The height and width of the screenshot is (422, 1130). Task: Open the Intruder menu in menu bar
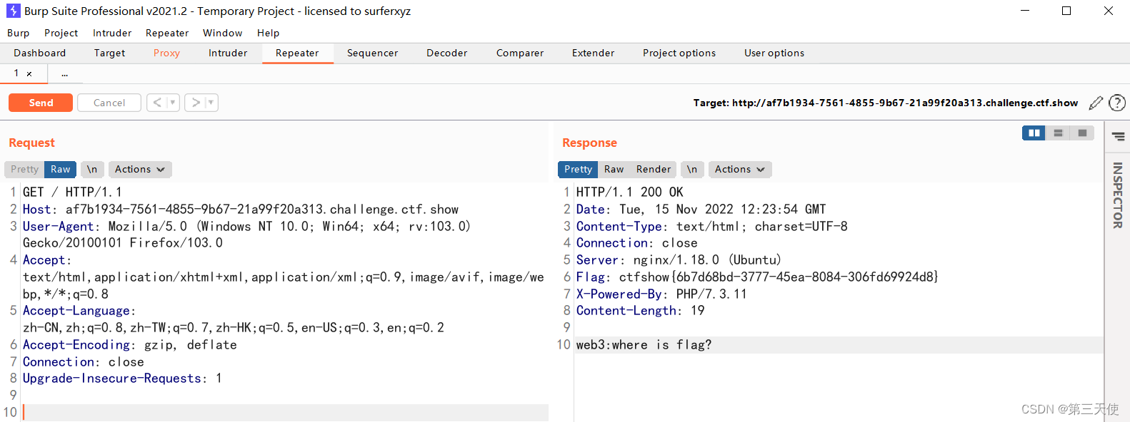pos(112,34)
